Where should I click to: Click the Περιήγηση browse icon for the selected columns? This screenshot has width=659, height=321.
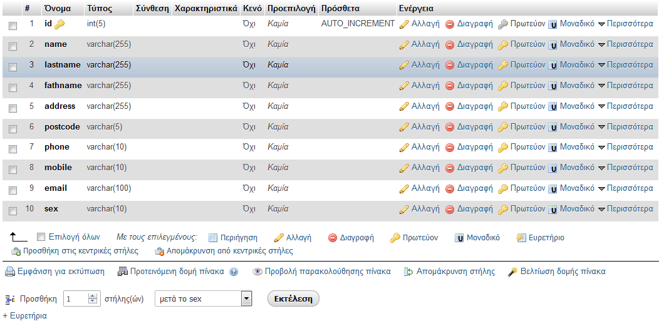tap(213, 238)
